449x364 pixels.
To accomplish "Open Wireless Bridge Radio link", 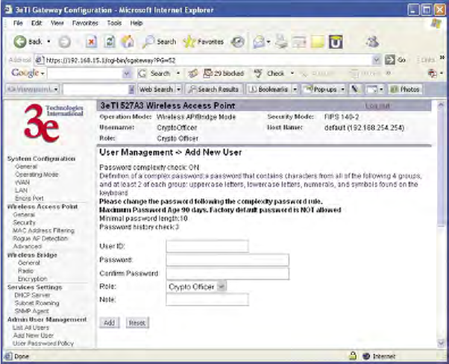I will coord(26,271).
